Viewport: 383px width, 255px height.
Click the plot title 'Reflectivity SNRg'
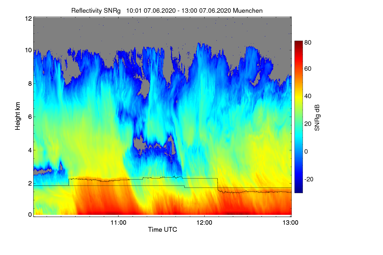(x=96, y=11)
